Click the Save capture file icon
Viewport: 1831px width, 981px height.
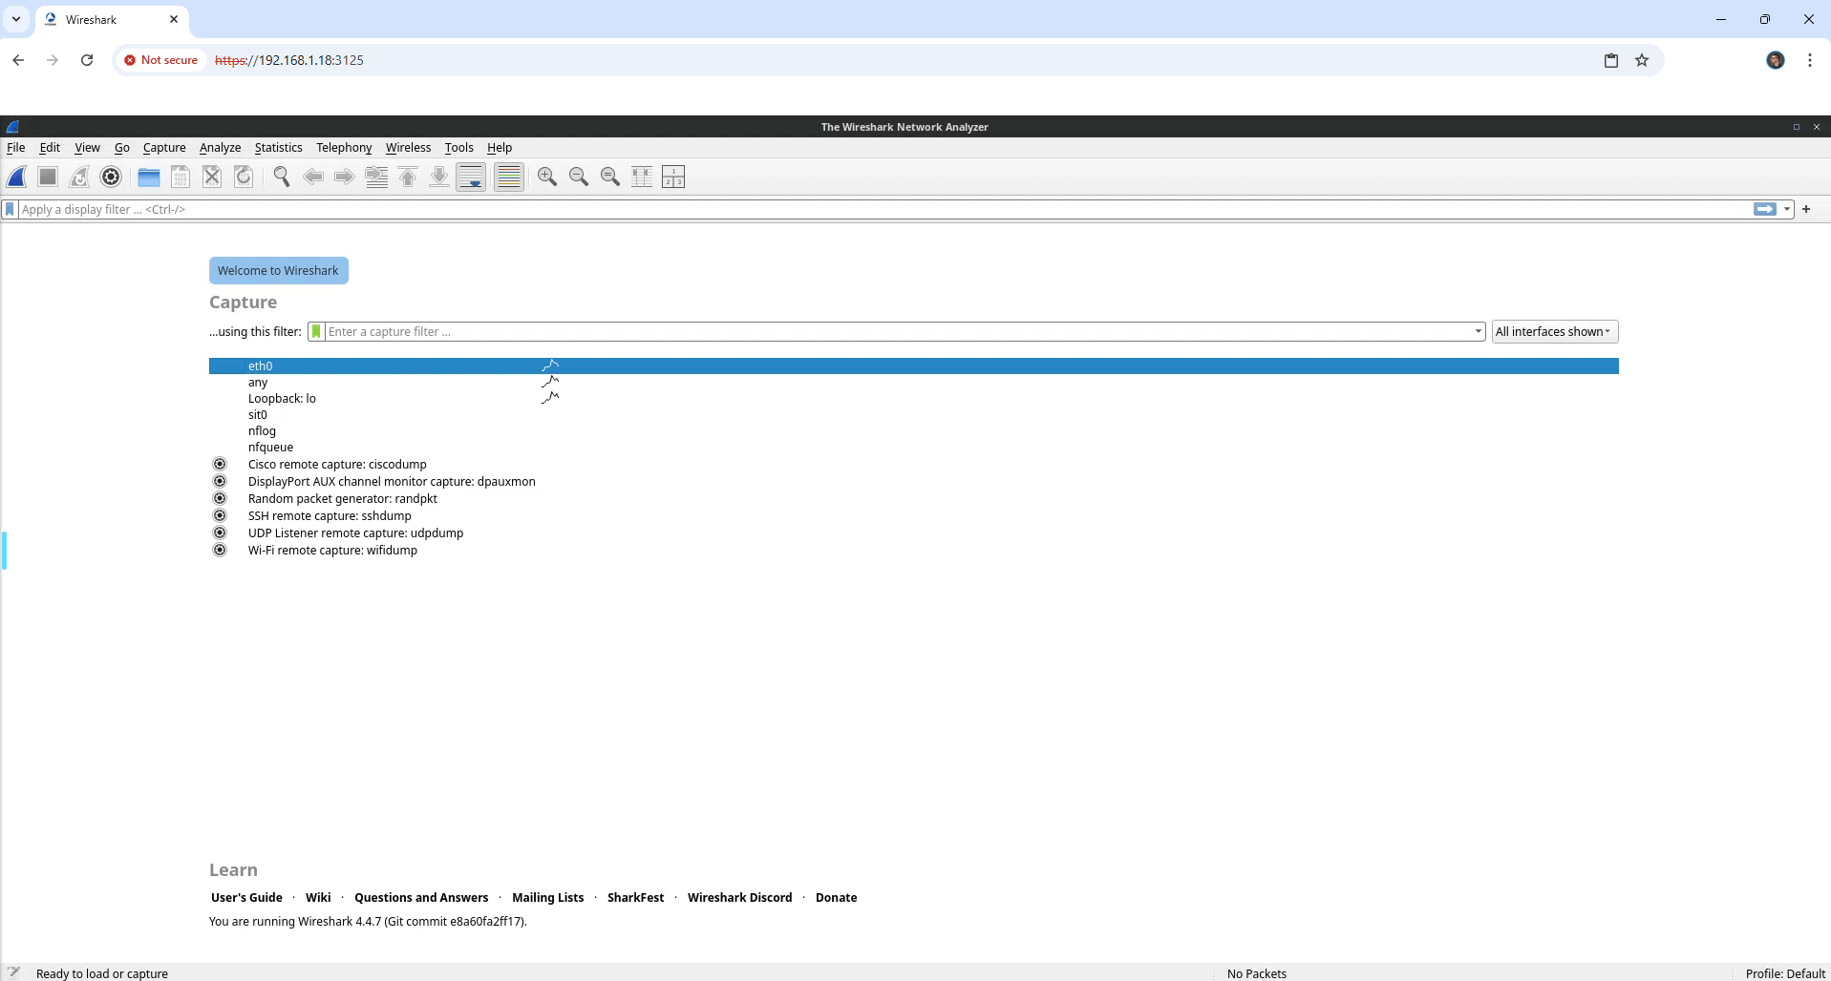[x=181, y=177]
